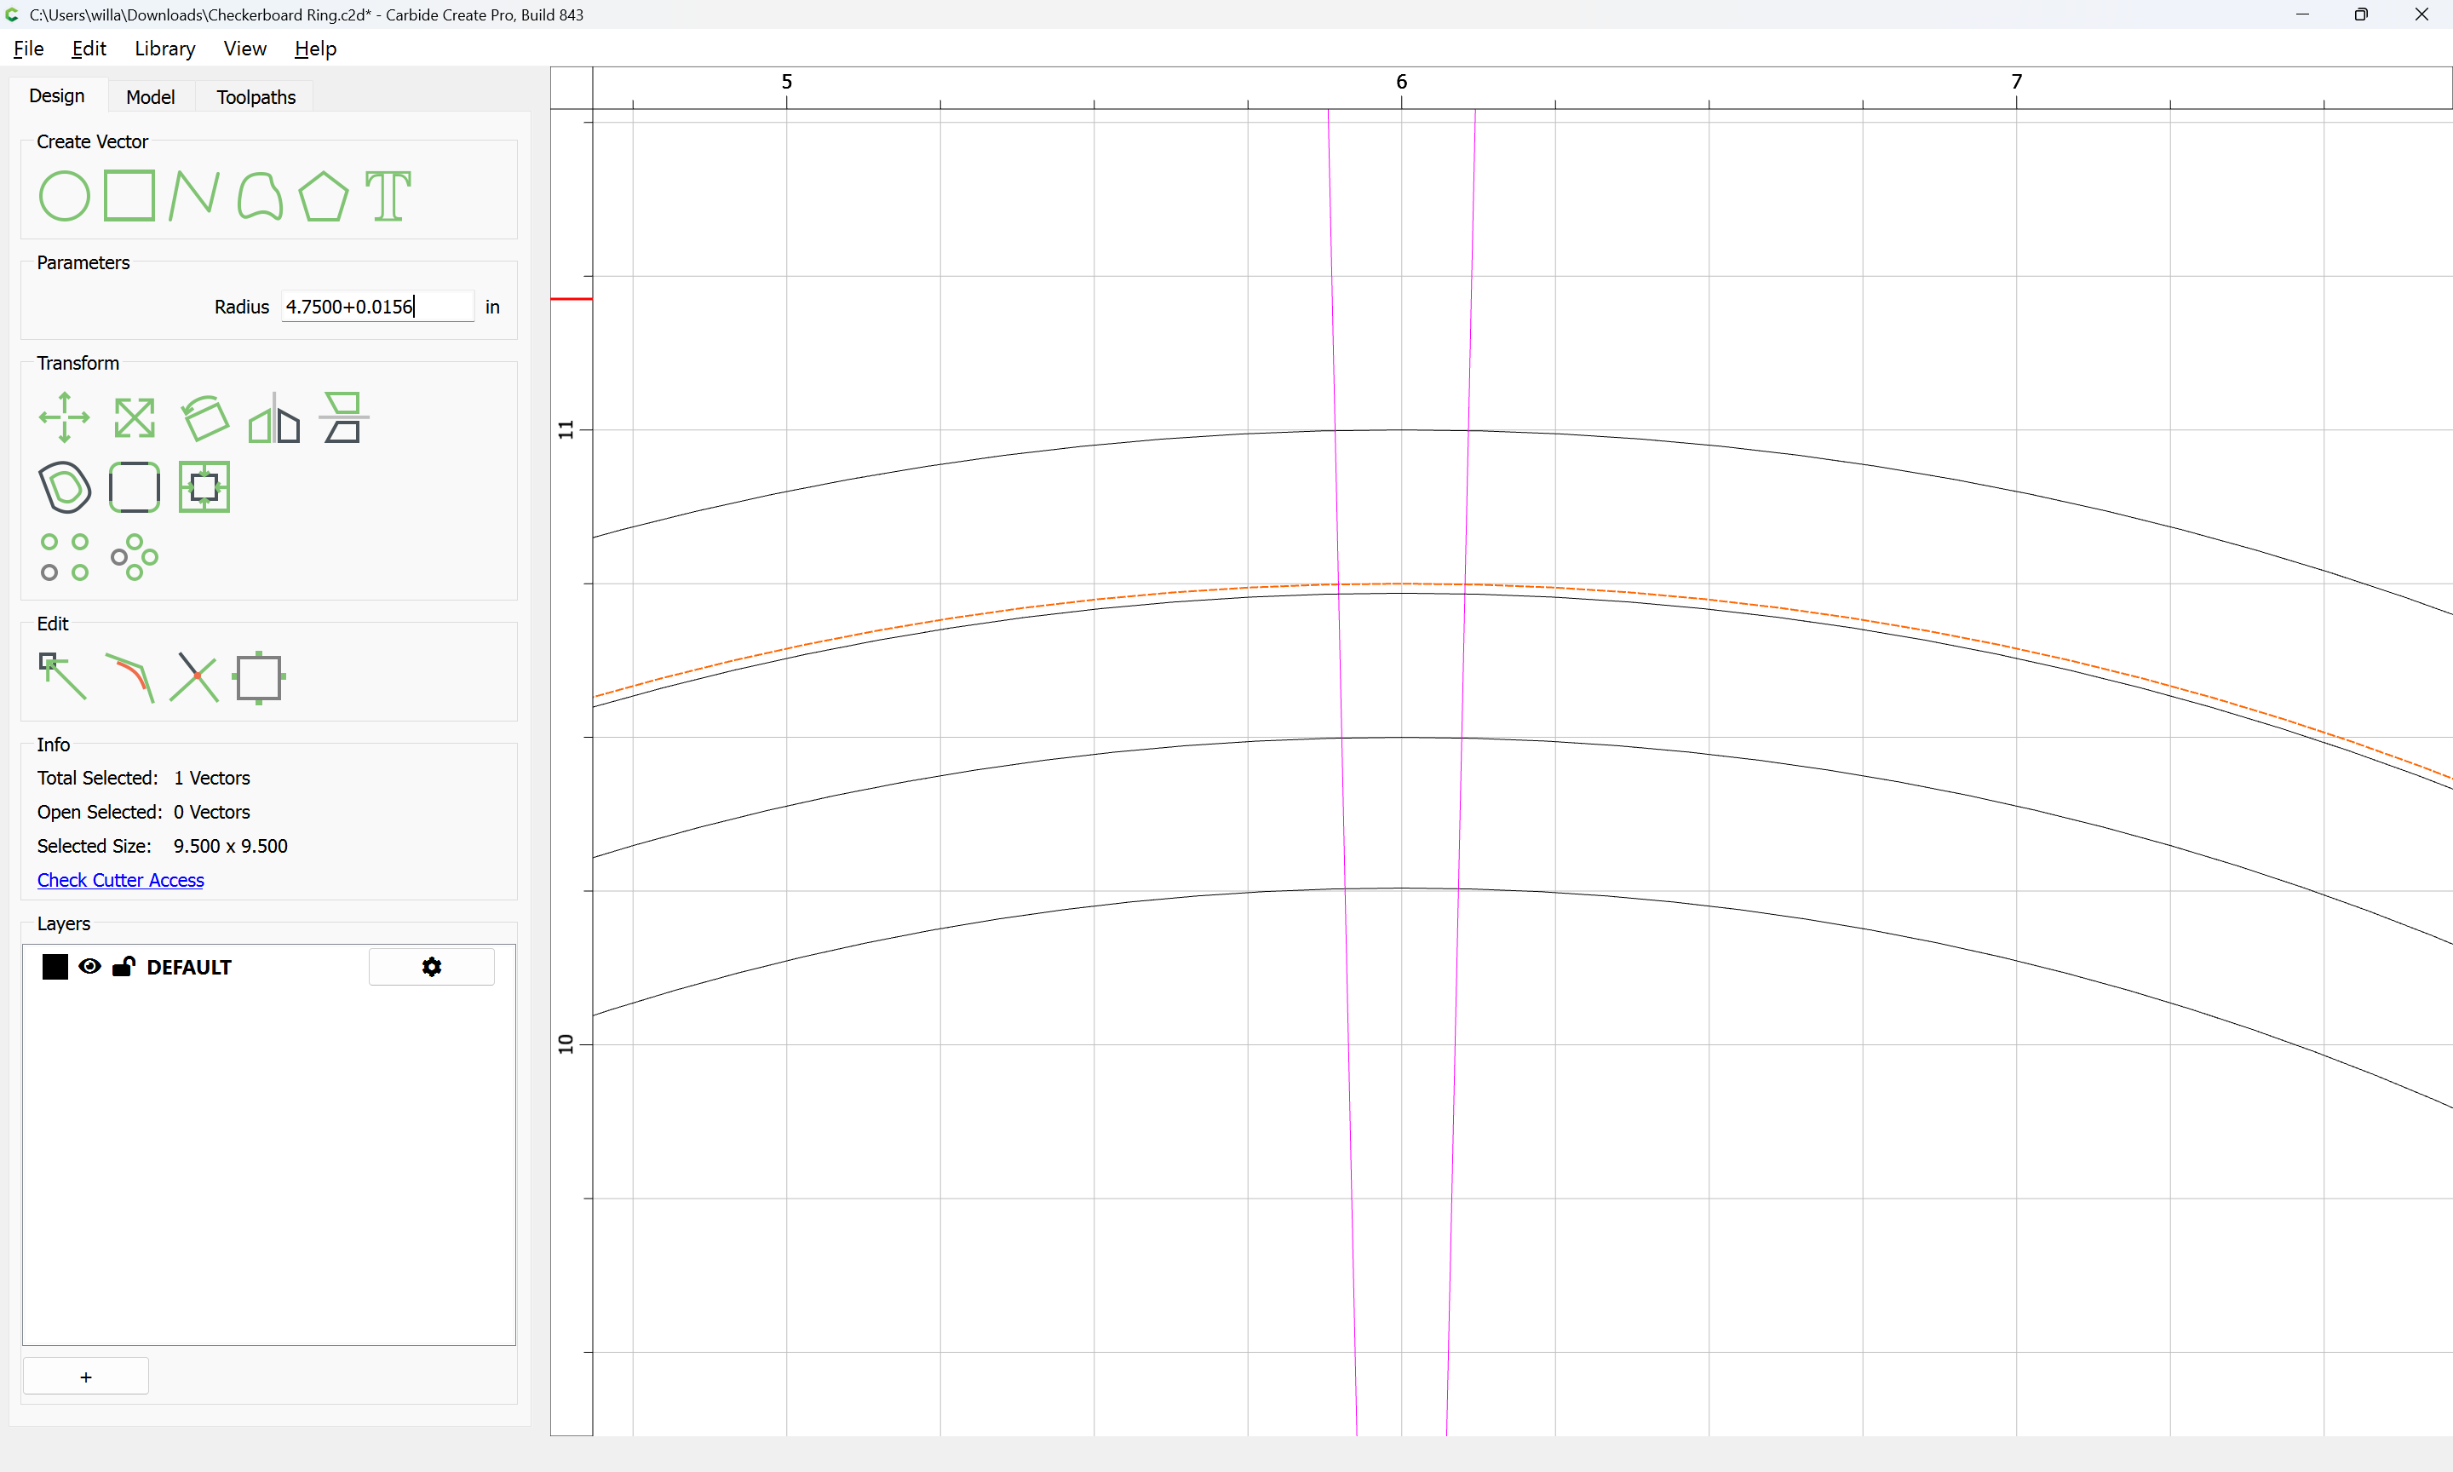Click the DEFAULT layer black color swatch
The height and width of the screenshot is (1472, 2453).
[55, 967]
